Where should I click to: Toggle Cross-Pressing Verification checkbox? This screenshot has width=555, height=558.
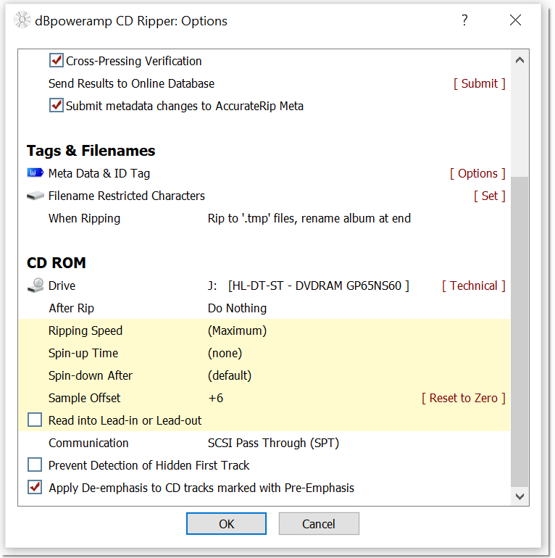(57, 61)
